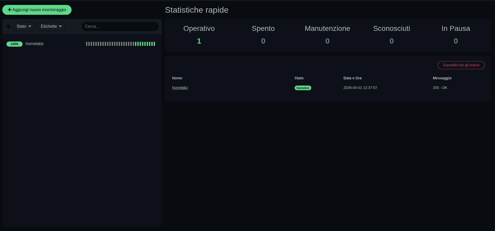Click the homelabz heartbeat bar
The image size is (495, 231).
121,44
